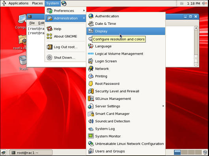Viewport: 209px width, 156px height.
Task: Click the Shut Down power icon
Action: [x=49, y=57]
